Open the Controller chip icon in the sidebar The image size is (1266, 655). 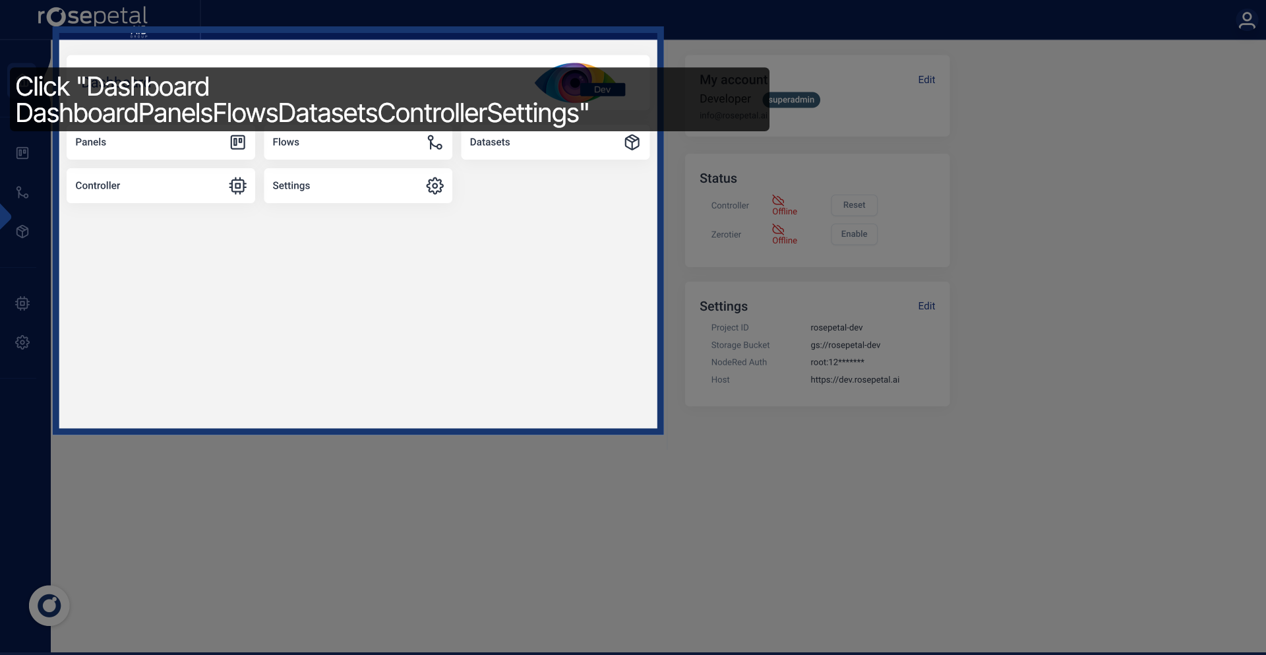pyautogui.click(x=22, y=303)
